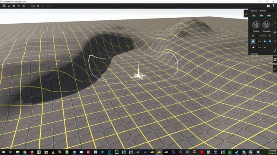This screenshot has width=277, height=155.
Task: Adjust the Sensitivity dial
Action: (267, 25)
